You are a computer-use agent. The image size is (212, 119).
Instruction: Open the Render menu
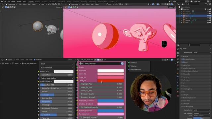13,1
